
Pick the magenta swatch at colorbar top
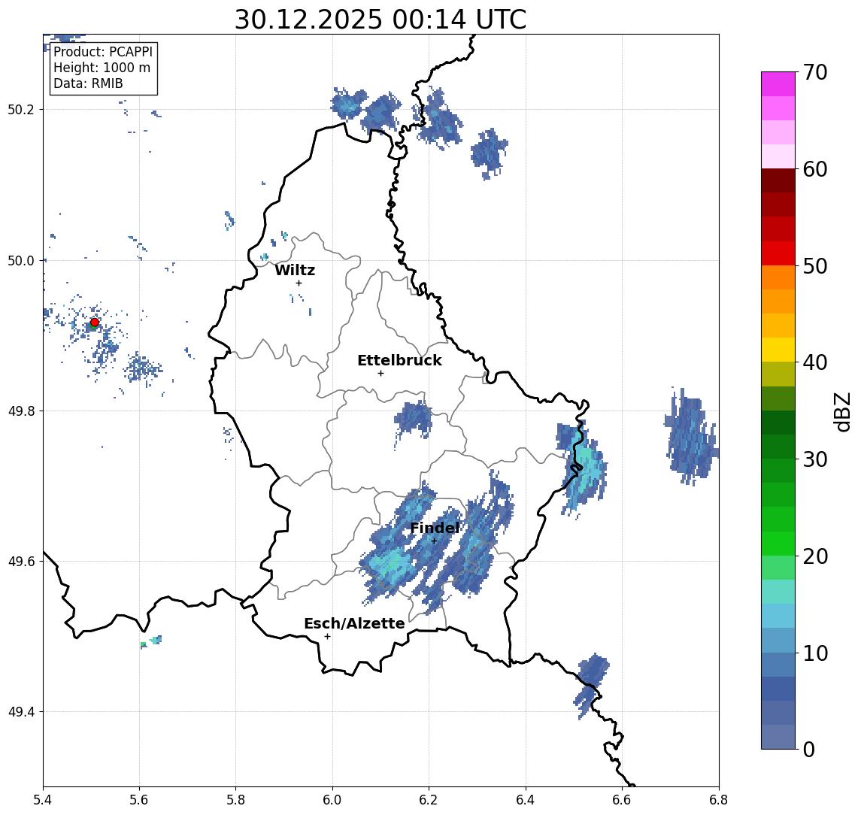[778, 84]
